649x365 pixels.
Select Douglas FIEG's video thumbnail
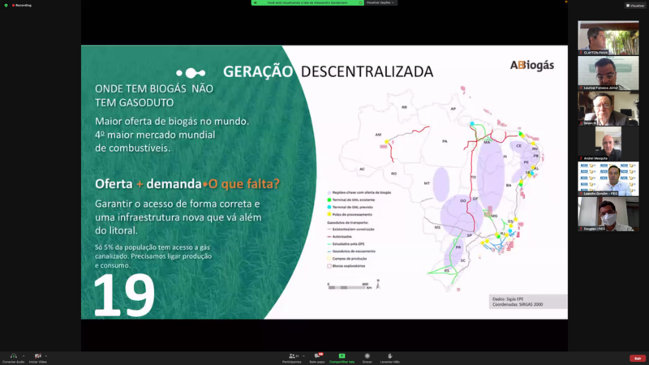coord(608,213)
